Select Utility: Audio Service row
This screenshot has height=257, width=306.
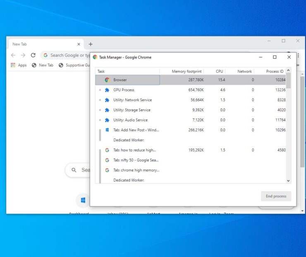tap(191, 120)
